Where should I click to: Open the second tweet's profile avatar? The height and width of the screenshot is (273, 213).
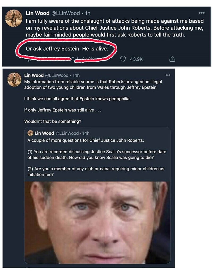14,79
